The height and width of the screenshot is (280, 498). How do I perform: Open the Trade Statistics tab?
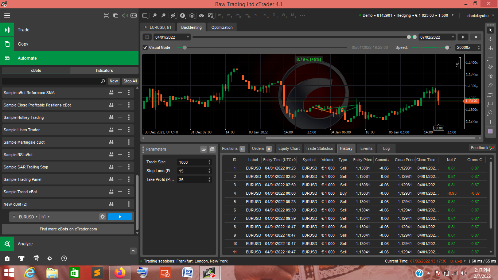pyautogui.click(x=319, y=148)
